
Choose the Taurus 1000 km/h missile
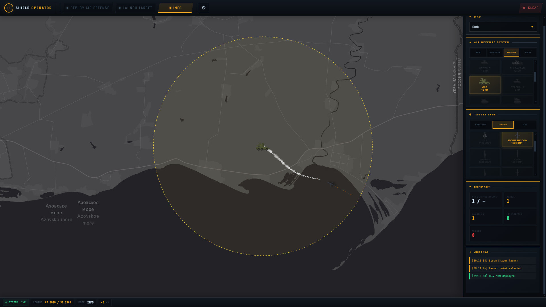point(485,157)
